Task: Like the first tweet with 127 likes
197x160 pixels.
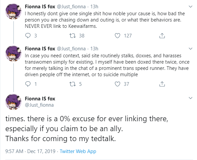Action: pyautogui.click(x=117, y=36)
